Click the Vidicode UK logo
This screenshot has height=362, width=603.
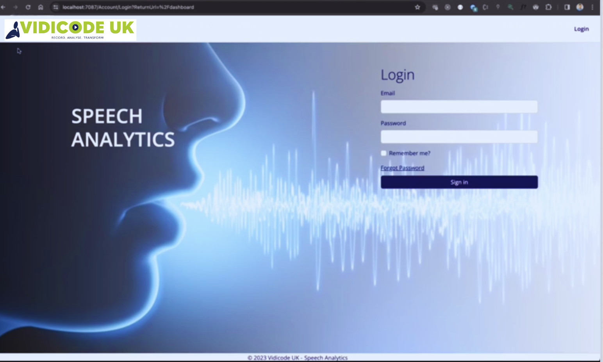click(x=70, y=30)
